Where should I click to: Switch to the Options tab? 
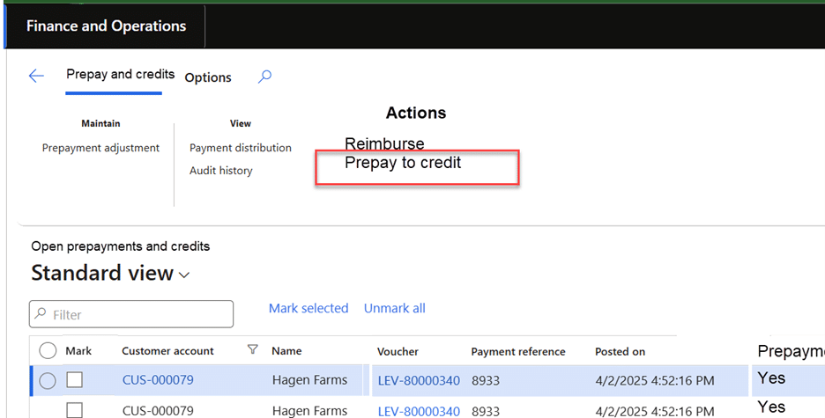point(208,77)
